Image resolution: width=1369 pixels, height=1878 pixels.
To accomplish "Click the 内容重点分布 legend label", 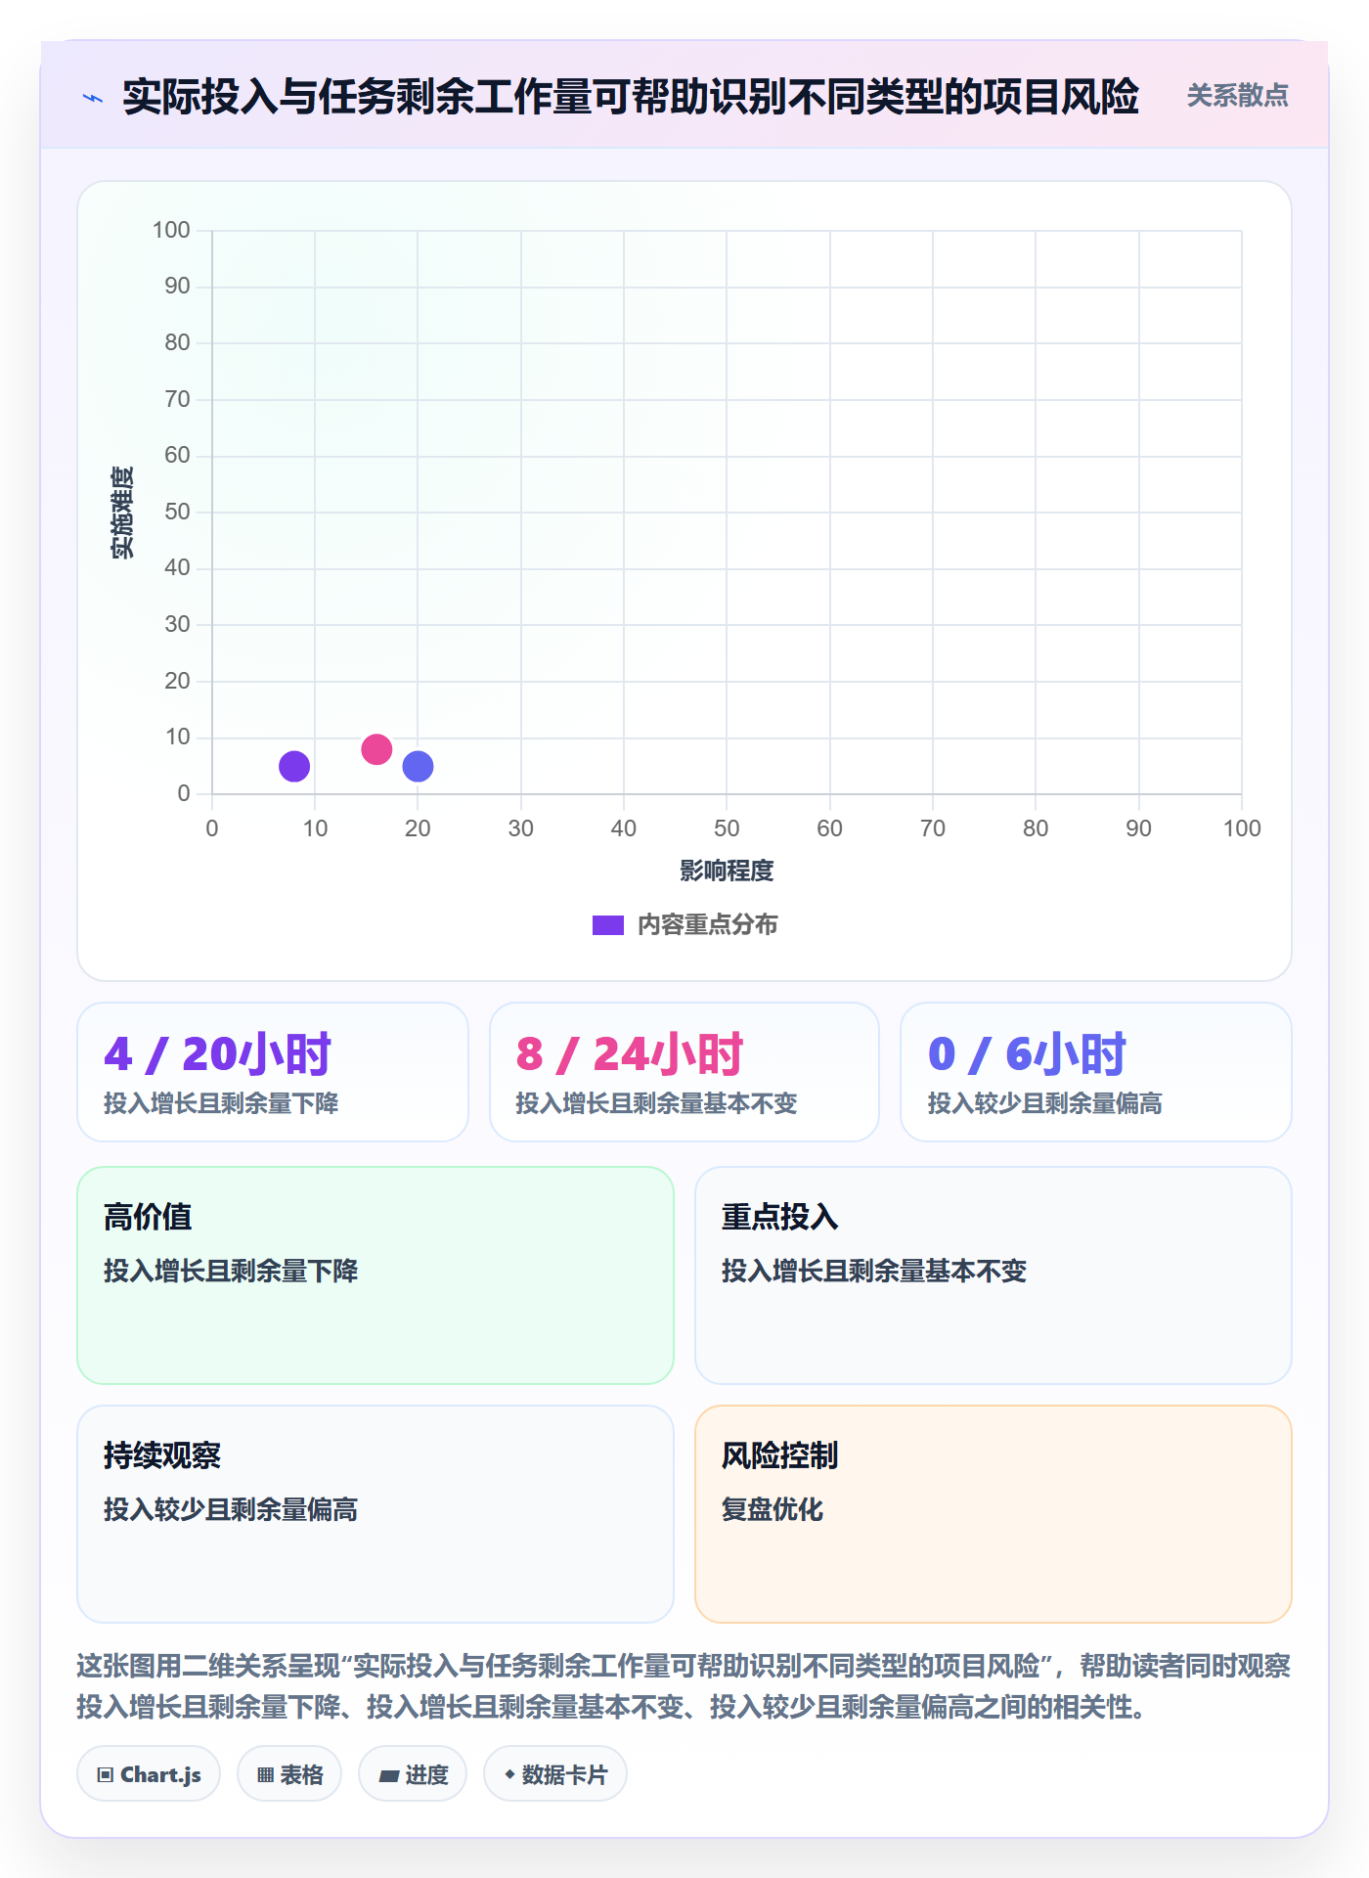I will 707,925.
